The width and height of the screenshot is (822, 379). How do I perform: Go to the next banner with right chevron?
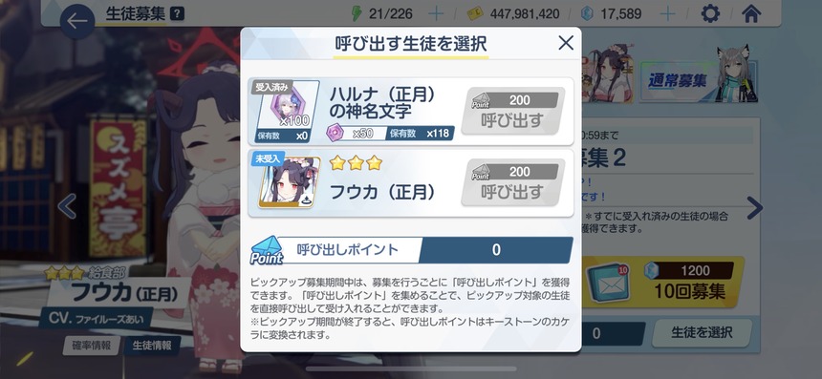pyautogui.click(x=754, y=208)
